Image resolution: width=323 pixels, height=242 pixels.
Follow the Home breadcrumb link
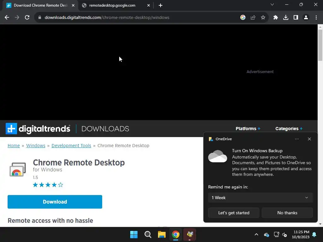pyautogui.click(x=14, y=146)
